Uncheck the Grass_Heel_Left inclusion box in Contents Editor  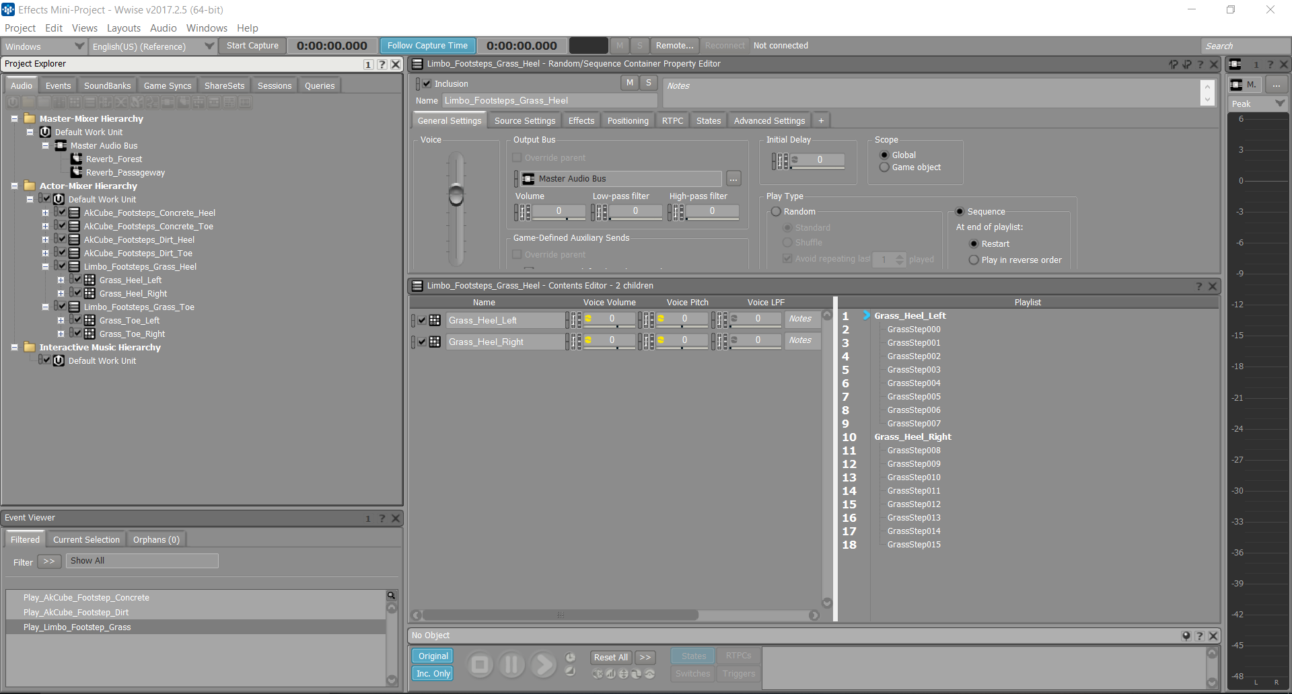422,321
